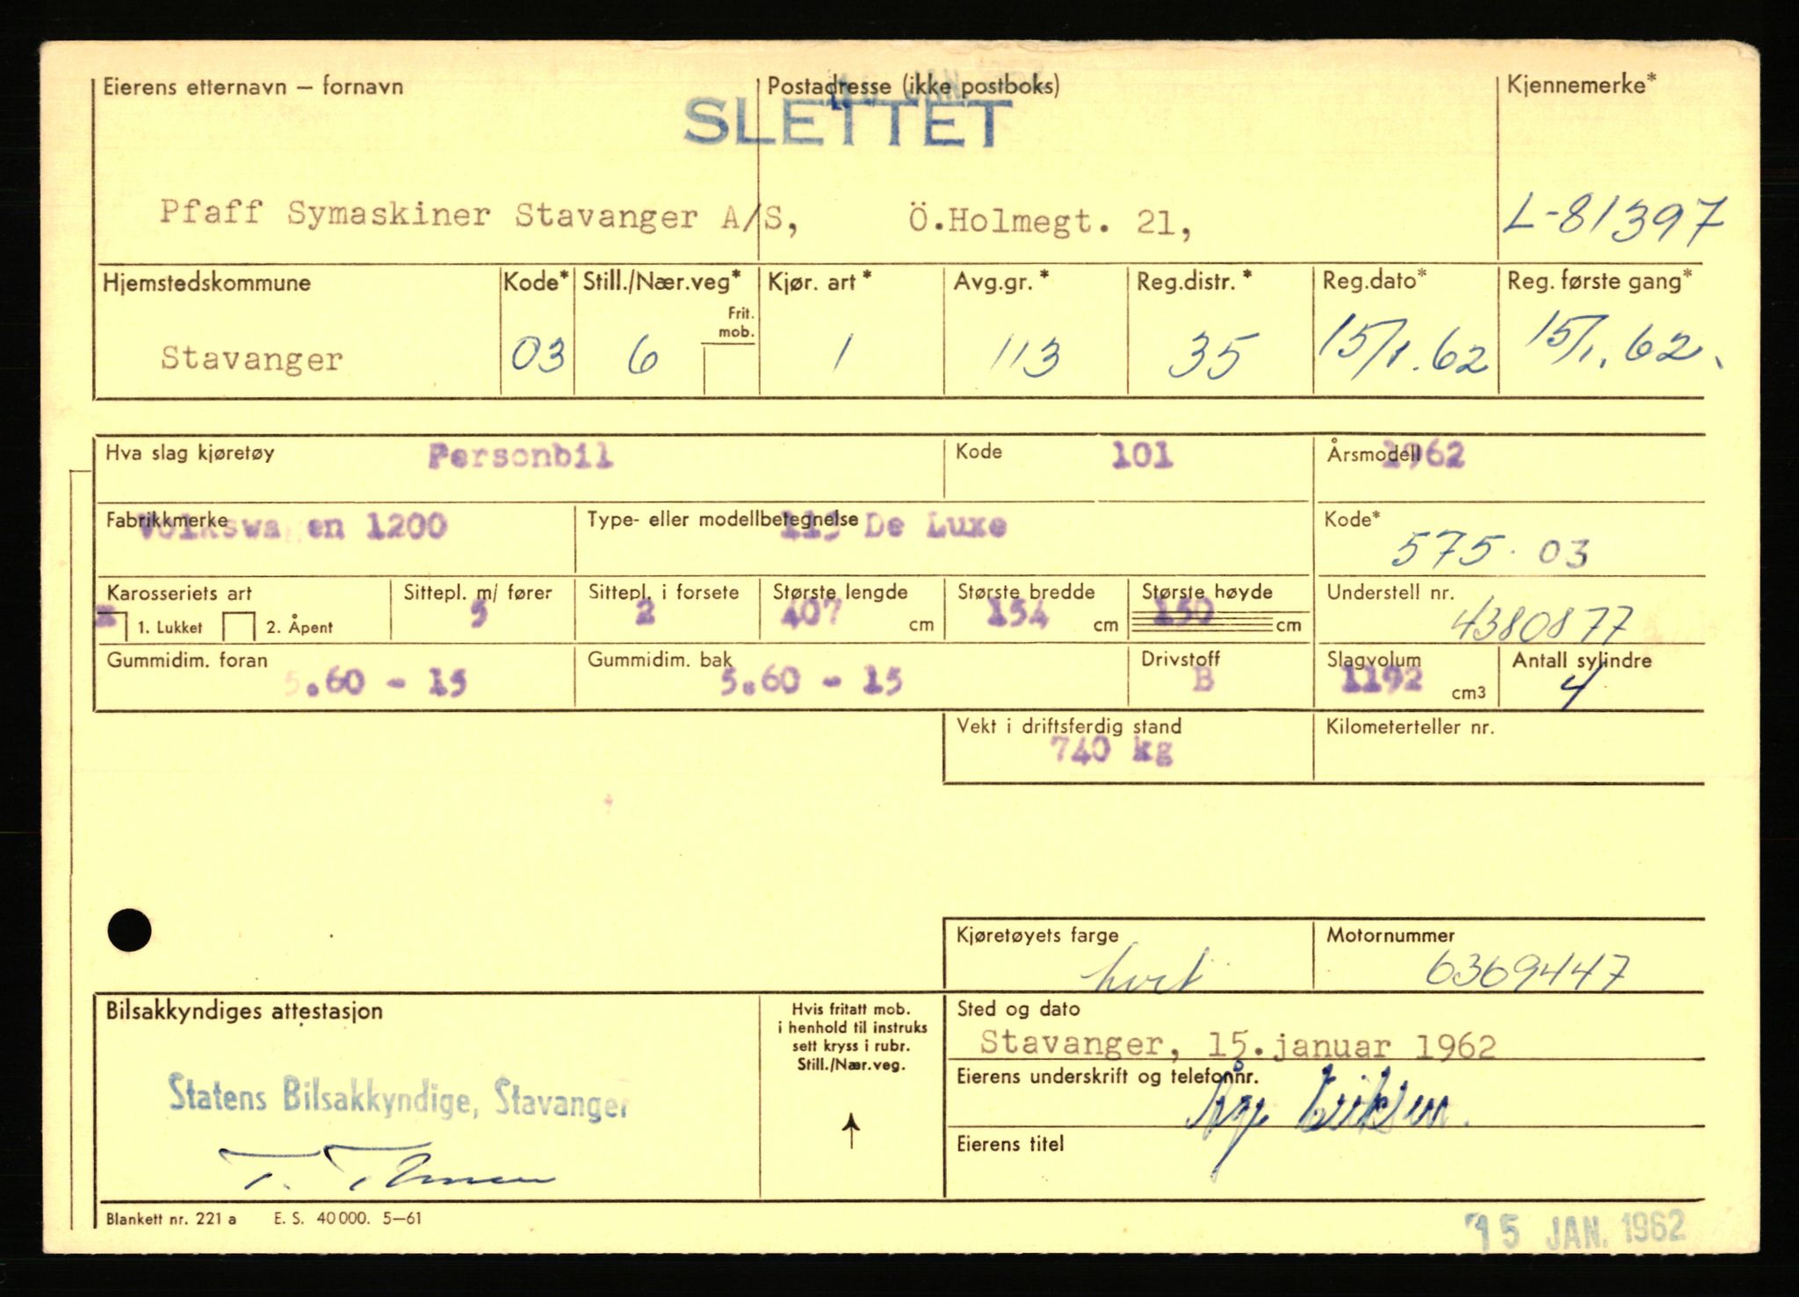Click 'Stavanger, 15.januar 1962' place and date
This screenshot has height=1297, width=1799.
(x=1238, y=1045)
